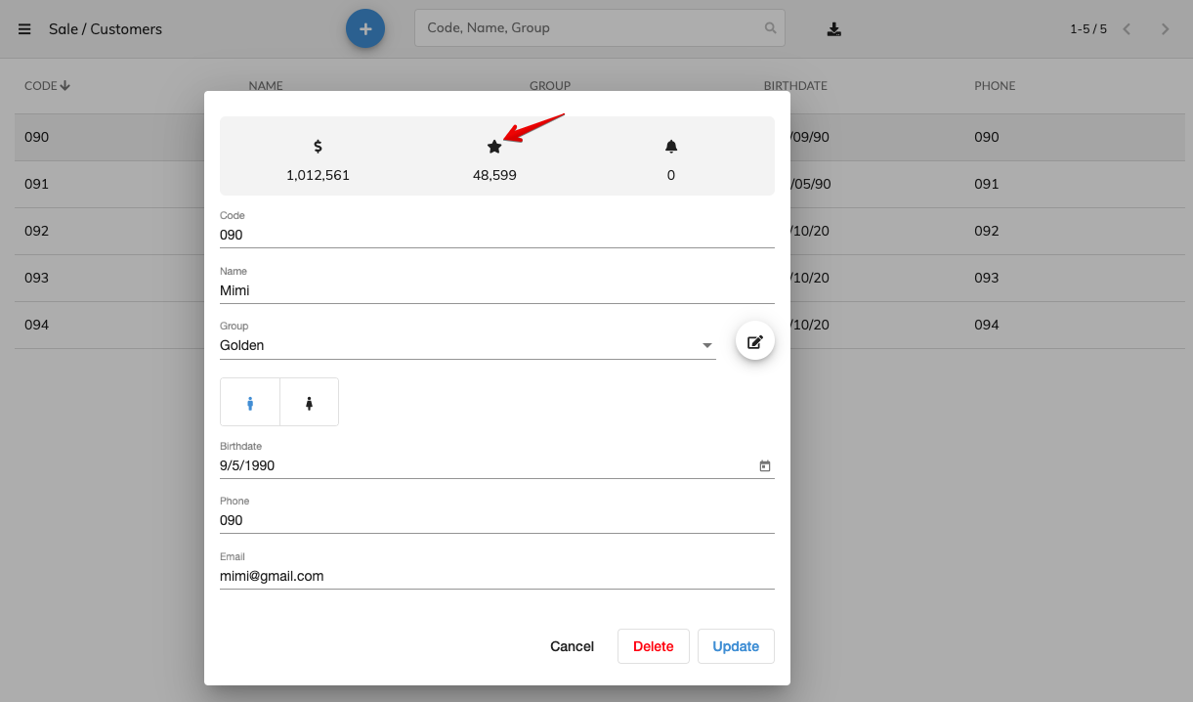Click the Update button
Viewport: 1193px width, 702px height.
736,646
